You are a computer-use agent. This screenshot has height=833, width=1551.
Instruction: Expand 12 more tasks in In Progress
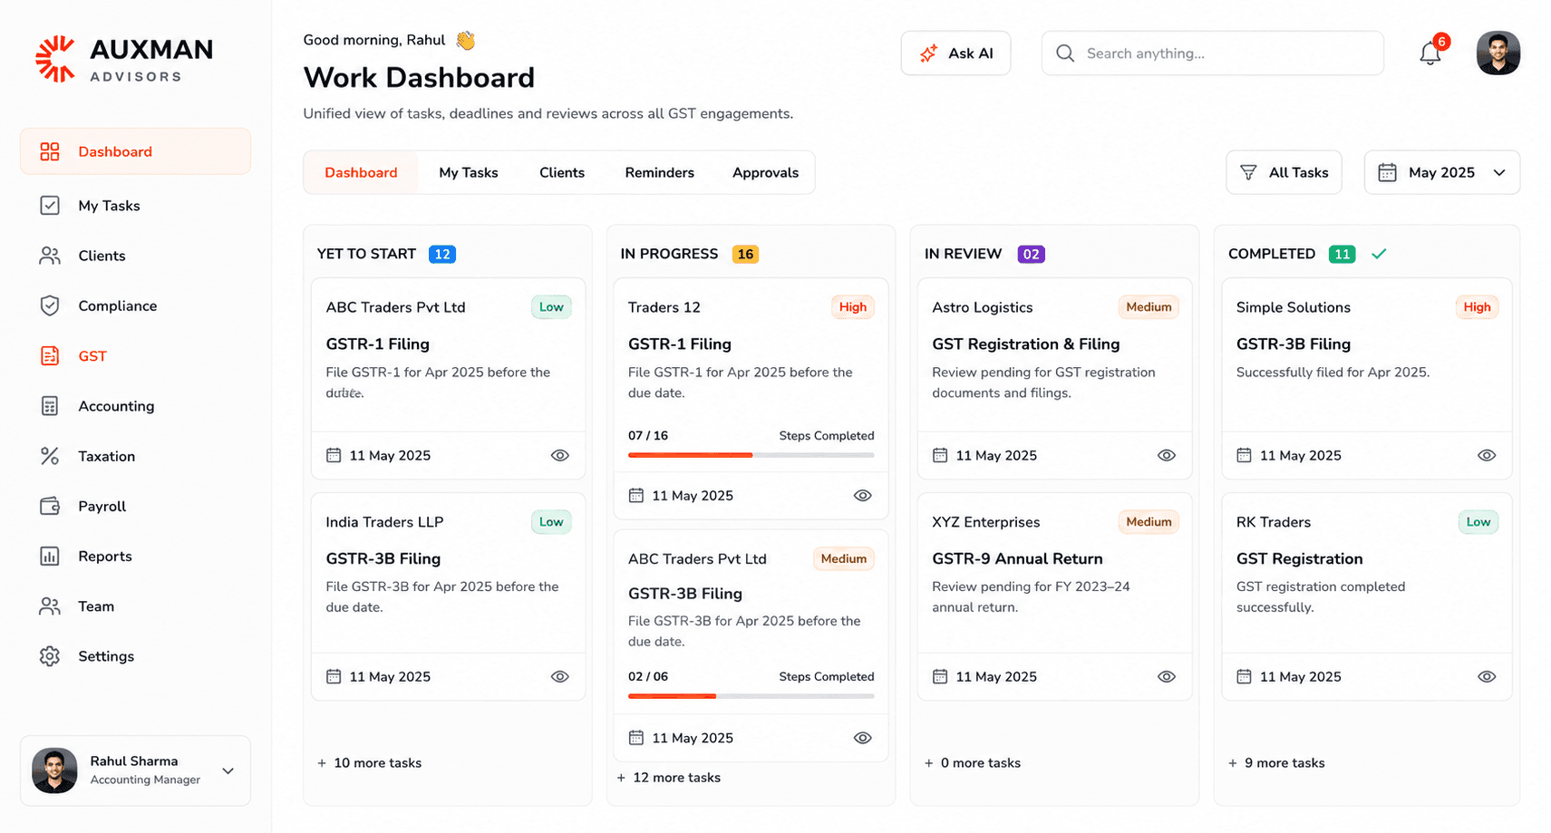click(x=668, y=778)
